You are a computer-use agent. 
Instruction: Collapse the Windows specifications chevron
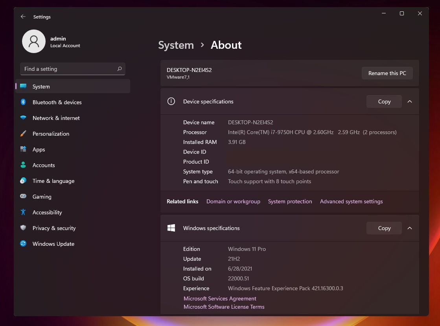click(410, 228)
